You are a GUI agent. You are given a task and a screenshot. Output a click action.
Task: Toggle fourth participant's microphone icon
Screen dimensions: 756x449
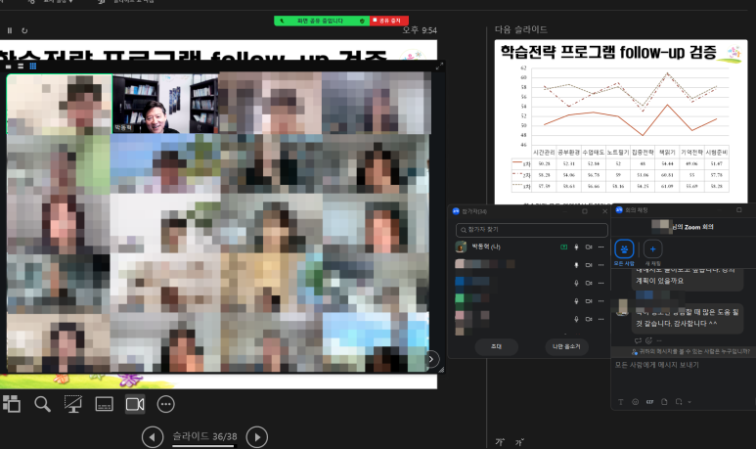pos(576,301)
